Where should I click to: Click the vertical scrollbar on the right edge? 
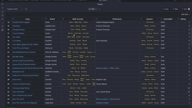(191, 37)
